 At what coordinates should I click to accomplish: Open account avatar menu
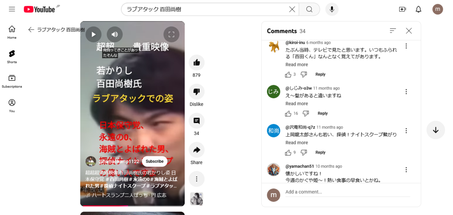point(438,9)
